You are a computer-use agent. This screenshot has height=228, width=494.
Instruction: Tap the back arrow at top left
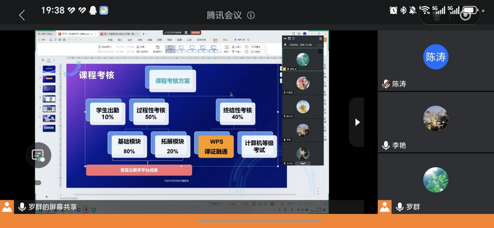(22, 15)
